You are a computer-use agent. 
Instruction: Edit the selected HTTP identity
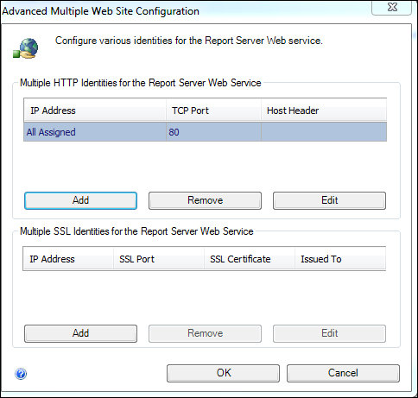click(329, 200)
